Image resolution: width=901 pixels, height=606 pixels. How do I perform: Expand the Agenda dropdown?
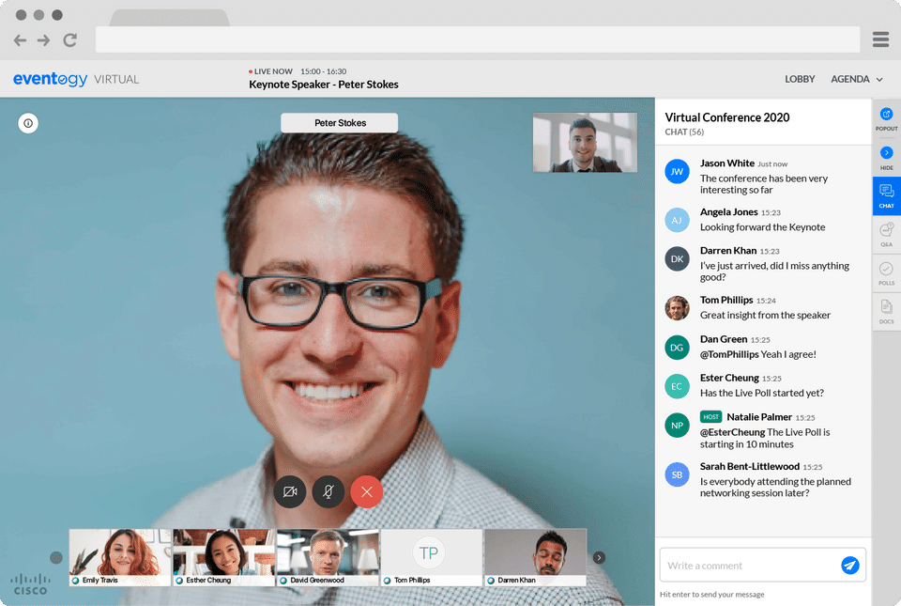(856, 79)
